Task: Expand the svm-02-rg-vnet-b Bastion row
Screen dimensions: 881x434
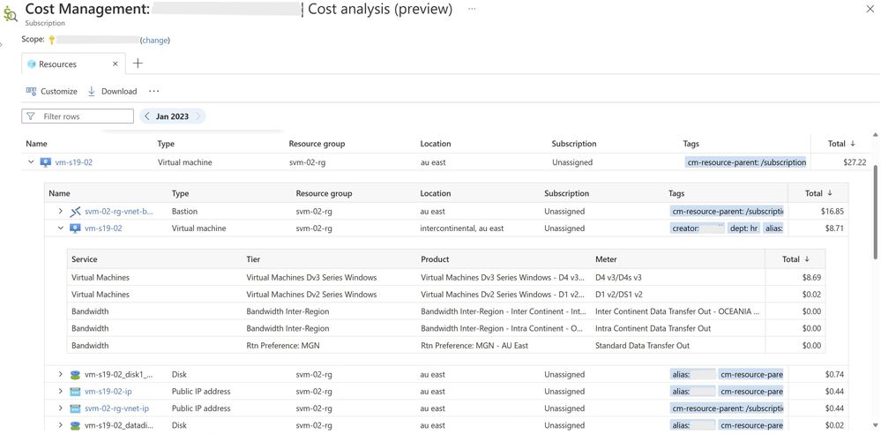Action: pyautogui.click(x=61, y=212)
